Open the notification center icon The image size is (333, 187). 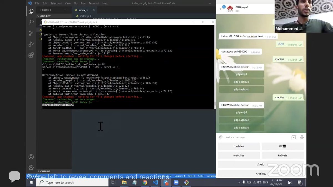coord(300,183)
